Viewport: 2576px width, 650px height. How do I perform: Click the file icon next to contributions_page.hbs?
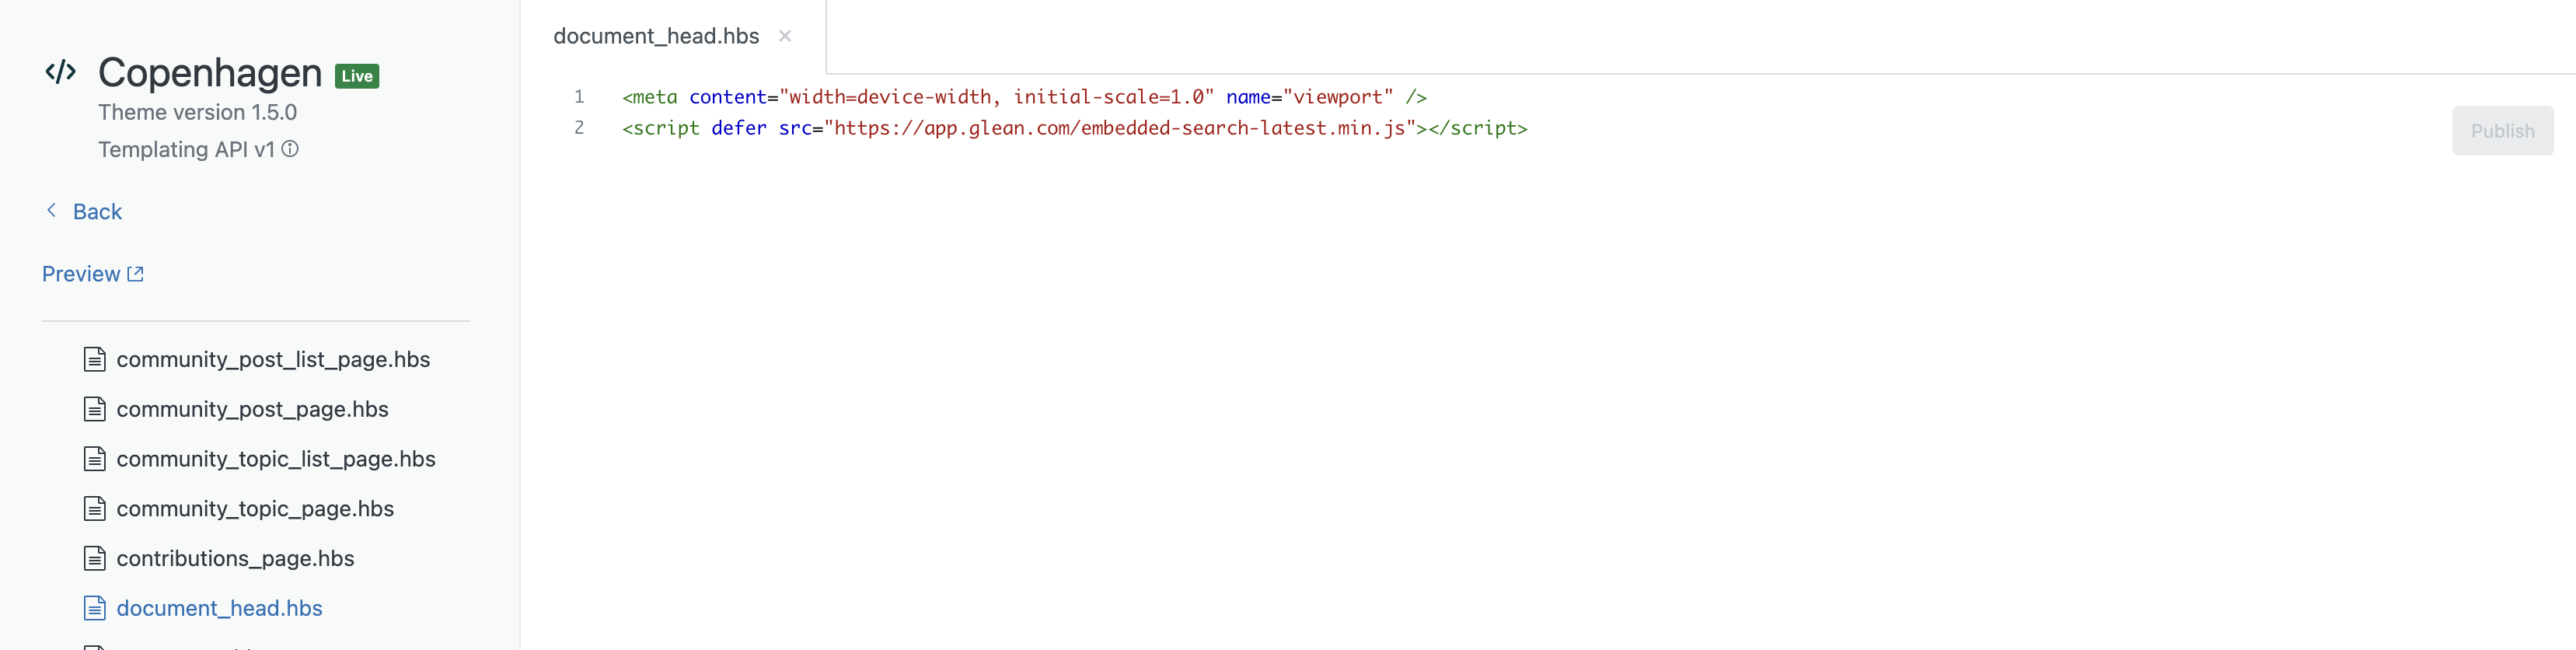[94, 558]
